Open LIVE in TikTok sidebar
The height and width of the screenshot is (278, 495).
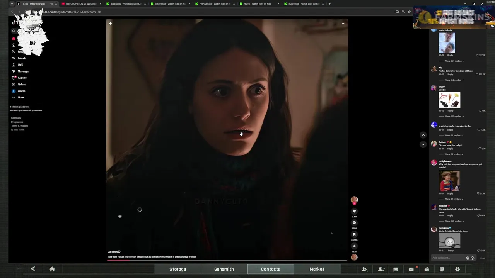(17, 64)
